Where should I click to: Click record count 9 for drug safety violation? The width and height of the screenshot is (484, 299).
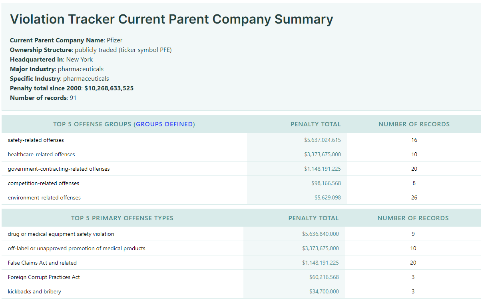click(x=413, y=234)
